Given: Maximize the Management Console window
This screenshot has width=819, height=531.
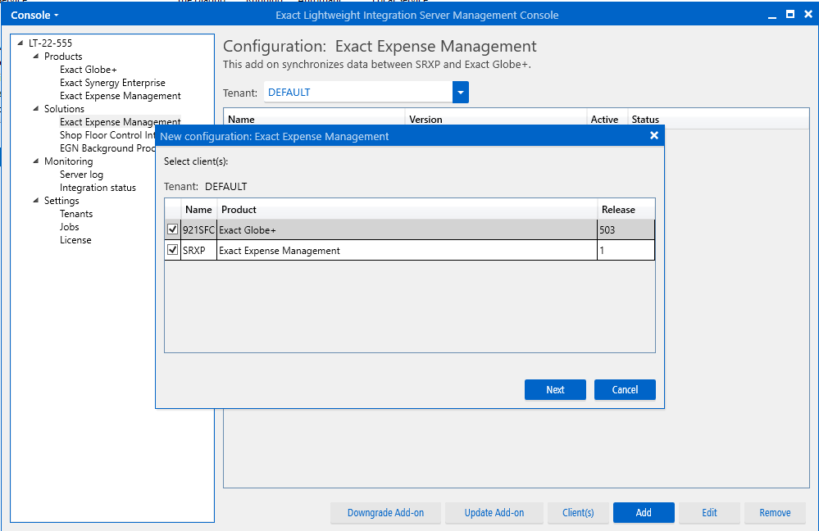Looking at the screenshot, I should coord(789,15).
